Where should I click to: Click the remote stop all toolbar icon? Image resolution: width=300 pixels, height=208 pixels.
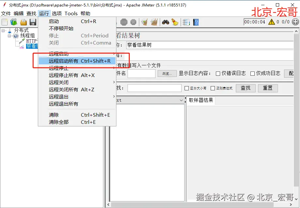coord(124,22)
